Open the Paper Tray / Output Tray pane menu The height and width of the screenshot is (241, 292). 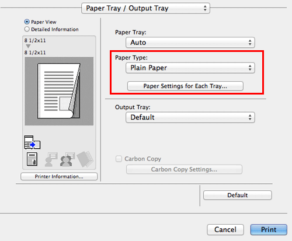point(145,8)
